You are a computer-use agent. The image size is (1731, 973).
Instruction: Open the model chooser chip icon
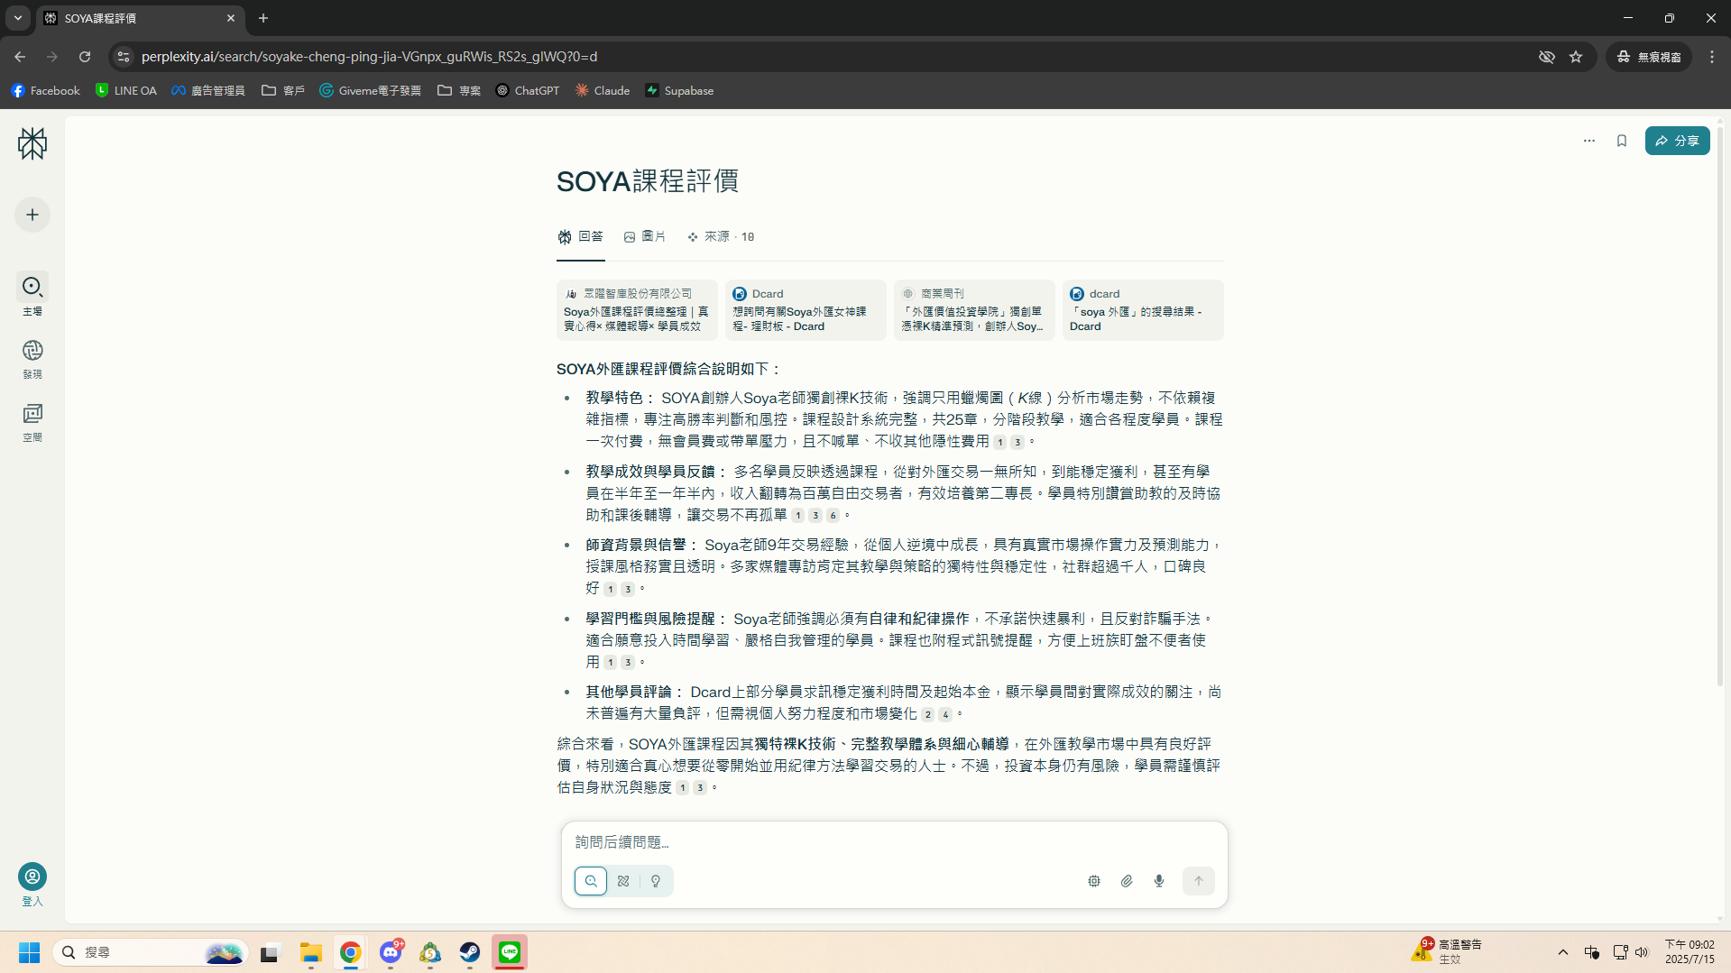pyautogui.click(x=1094, y=881)
